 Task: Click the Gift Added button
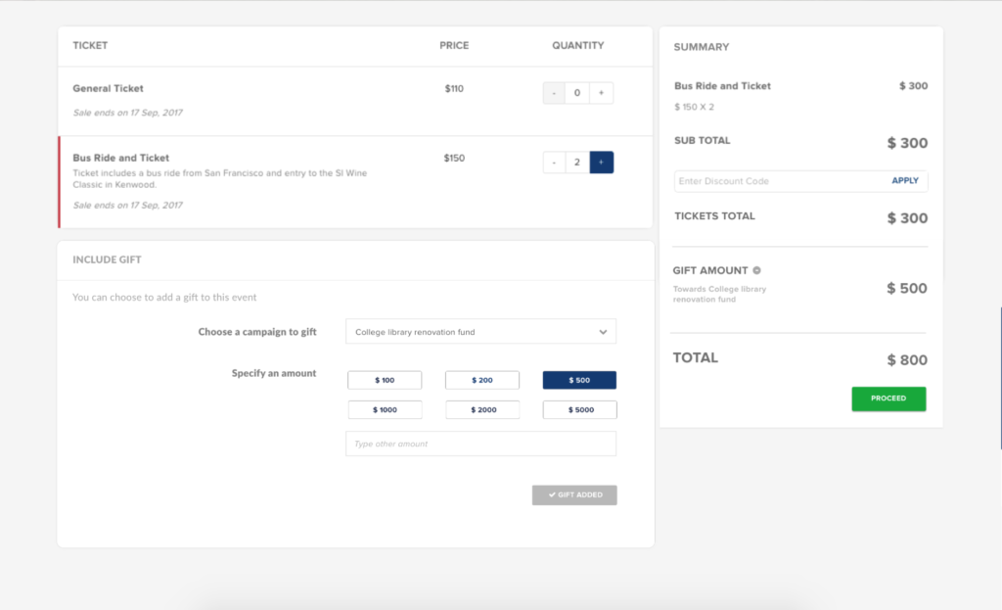tap(574, 494)
